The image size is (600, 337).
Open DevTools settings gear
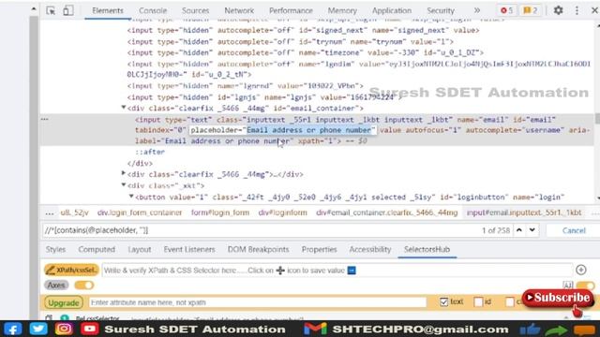click(559, 10)
